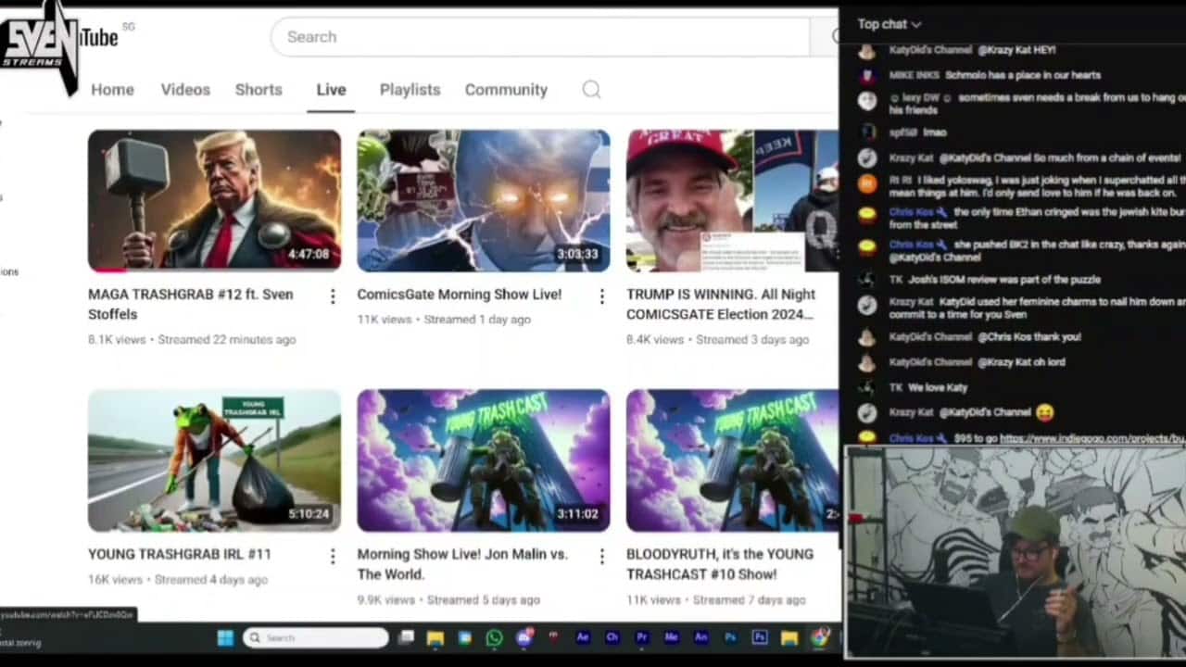Screen dimensions: 1186x667
Task: Open options menu for ComicsGate Morning Show video
Action: (601, 296)
